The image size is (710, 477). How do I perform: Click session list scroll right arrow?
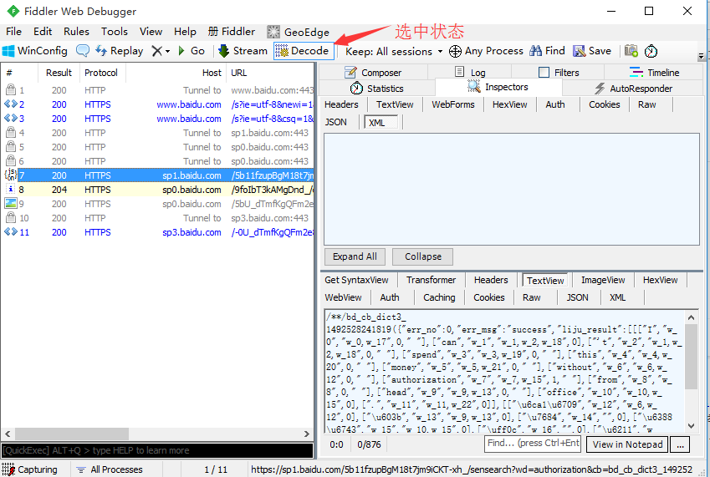point(307,434)
